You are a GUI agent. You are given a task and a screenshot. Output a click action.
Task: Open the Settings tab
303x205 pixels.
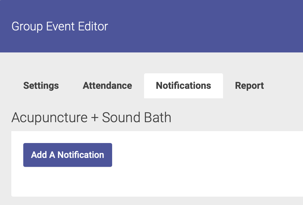[x=41, y=86]
